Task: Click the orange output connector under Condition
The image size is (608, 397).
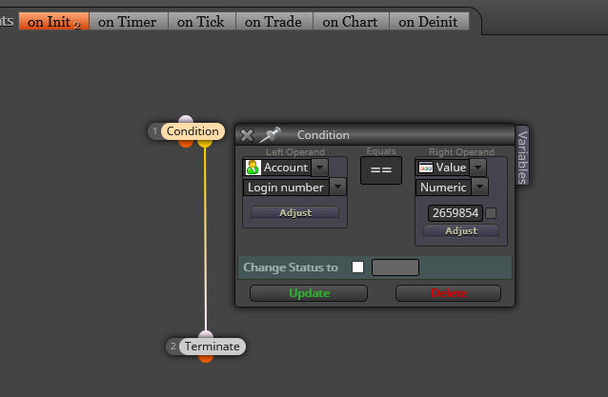Action: tap(186, 144)
